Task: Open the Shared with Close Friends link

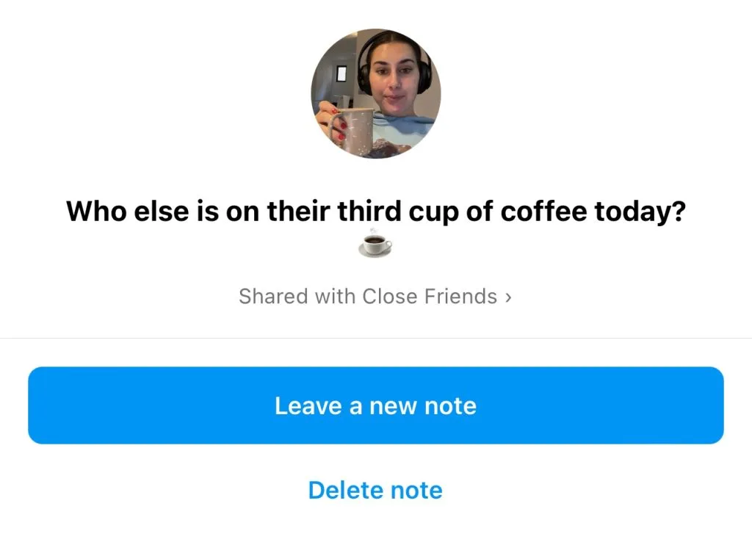Action: (375, 296)
